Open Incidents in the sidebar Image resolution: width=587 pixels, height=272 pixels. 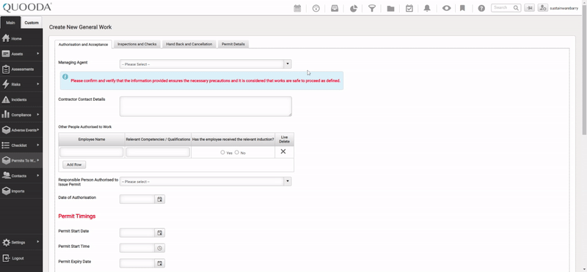21,99
